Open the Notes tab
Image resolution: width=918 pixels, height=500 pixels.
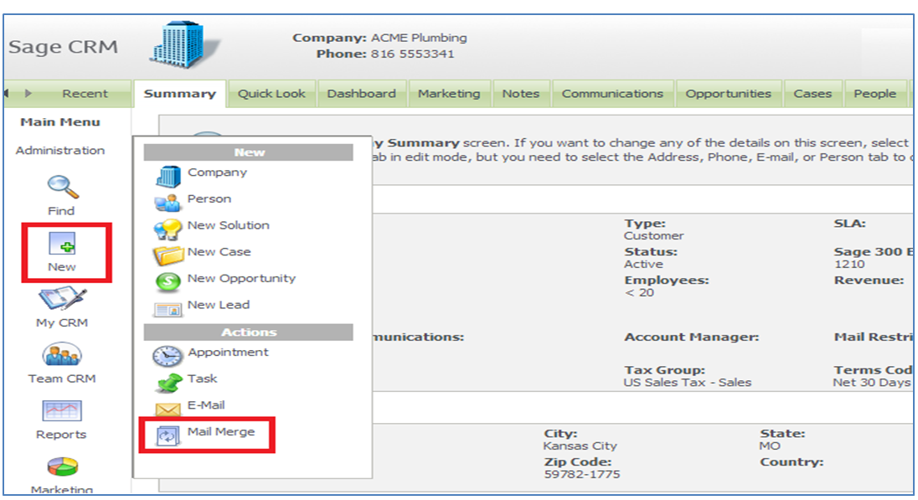click(x=520, y=94)
